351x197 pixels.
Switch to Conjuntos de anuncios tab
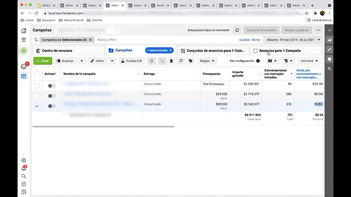click(x=213, y=51)
